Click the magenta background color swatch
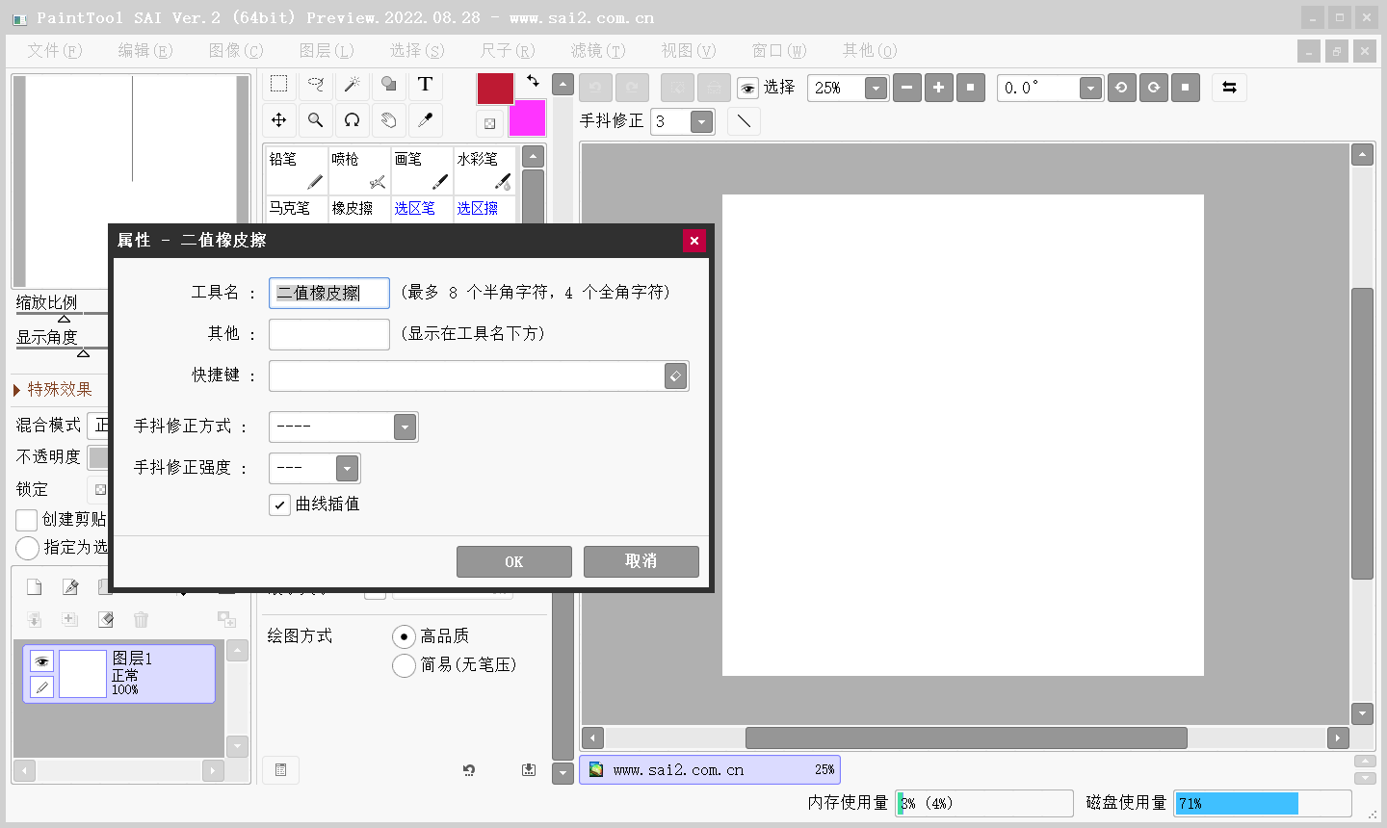1387x828 pixels. [x=530, y=119]
